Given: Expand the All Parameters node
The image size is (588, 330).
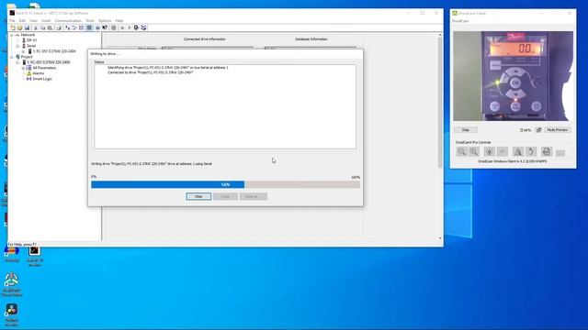Looking at the screenshot, I should 23,68.
